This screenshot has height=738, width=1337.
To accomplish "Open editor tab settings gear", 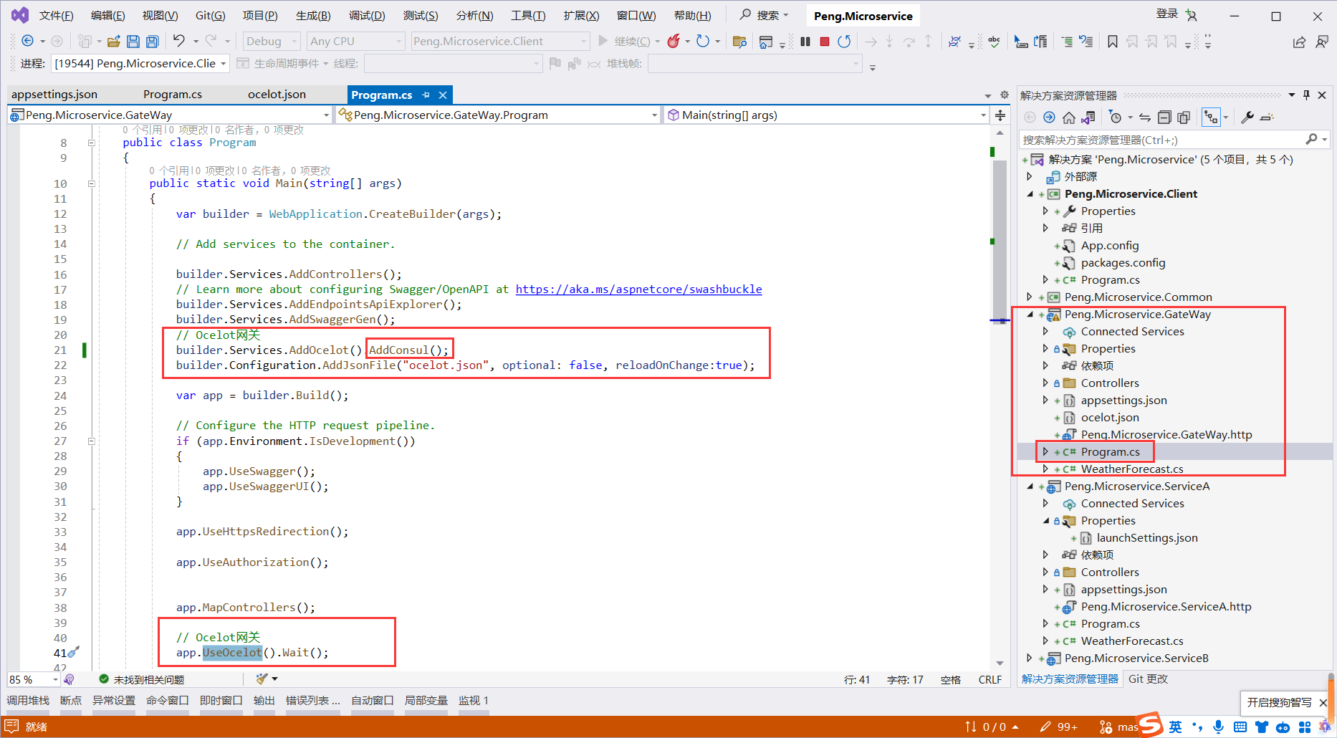I will click(x=1005, y=95).
